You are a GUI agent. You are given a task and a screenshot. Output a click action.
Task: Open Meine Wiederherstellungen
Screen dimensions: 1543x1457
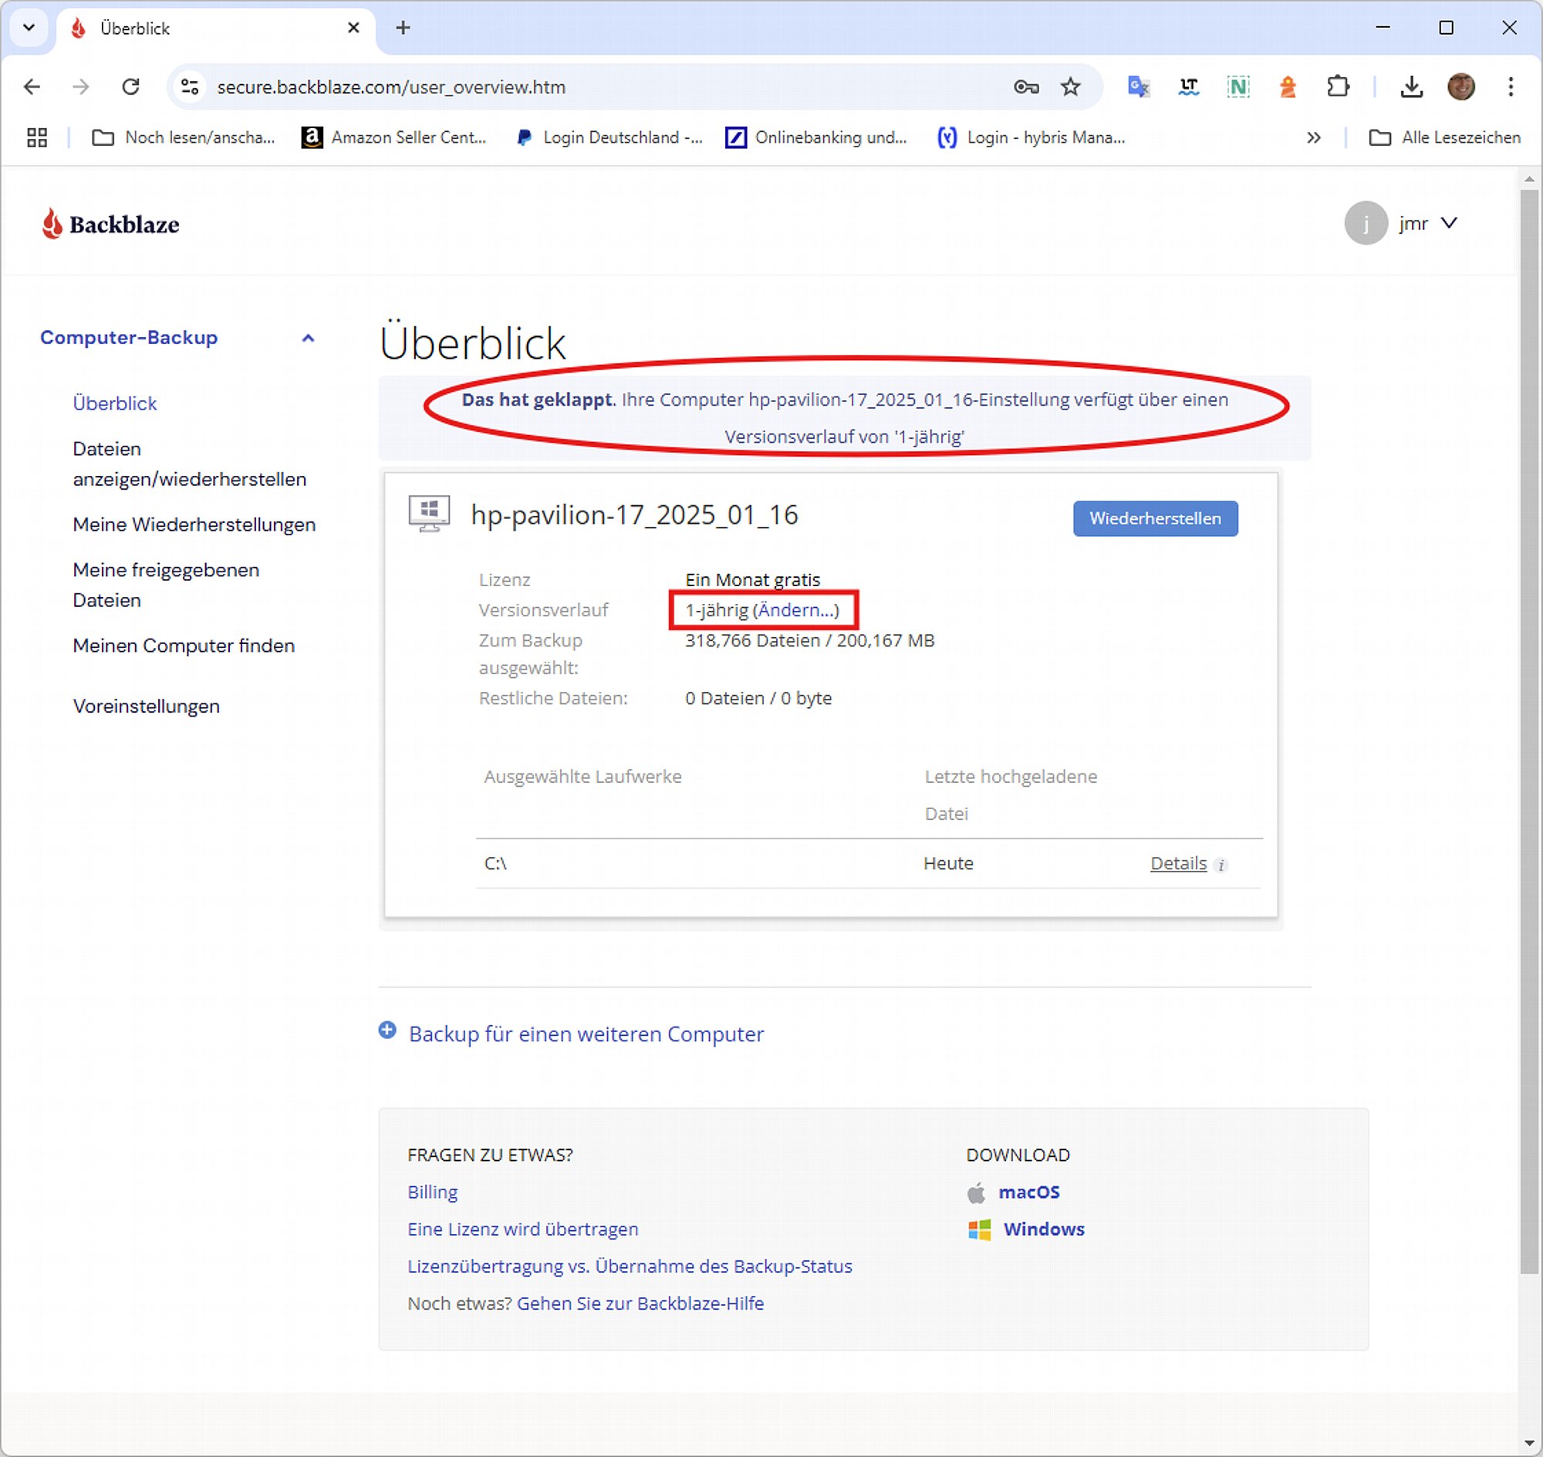pyautogui.click(x=194, y=524)
